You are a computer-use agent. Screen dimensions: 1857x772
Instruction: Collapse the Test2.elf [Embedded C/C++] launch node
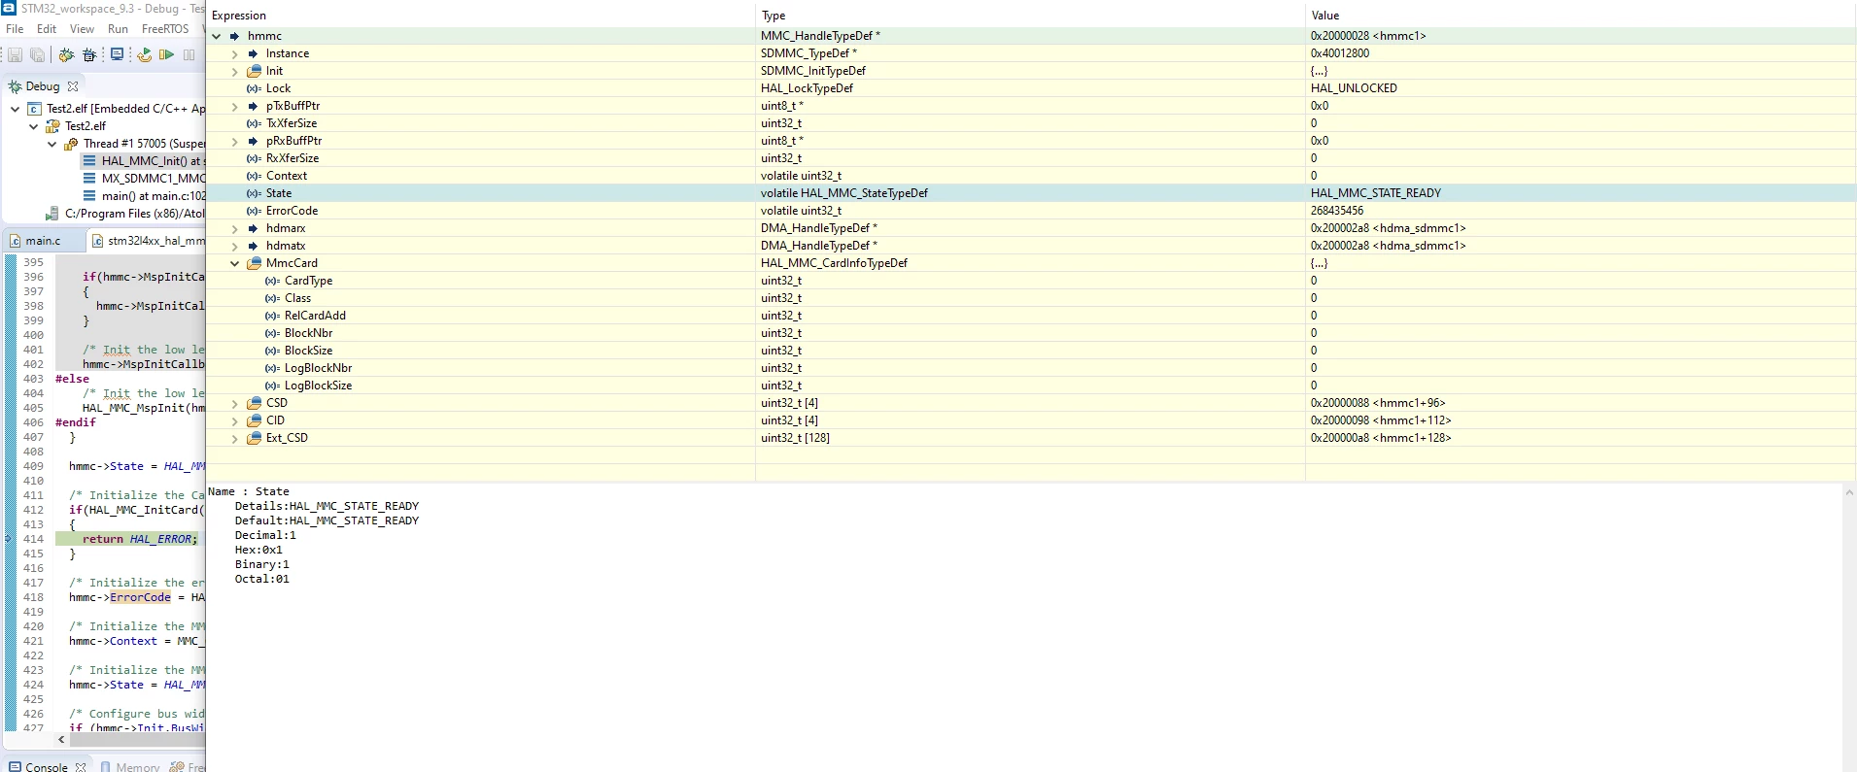[x=15, y=109]
